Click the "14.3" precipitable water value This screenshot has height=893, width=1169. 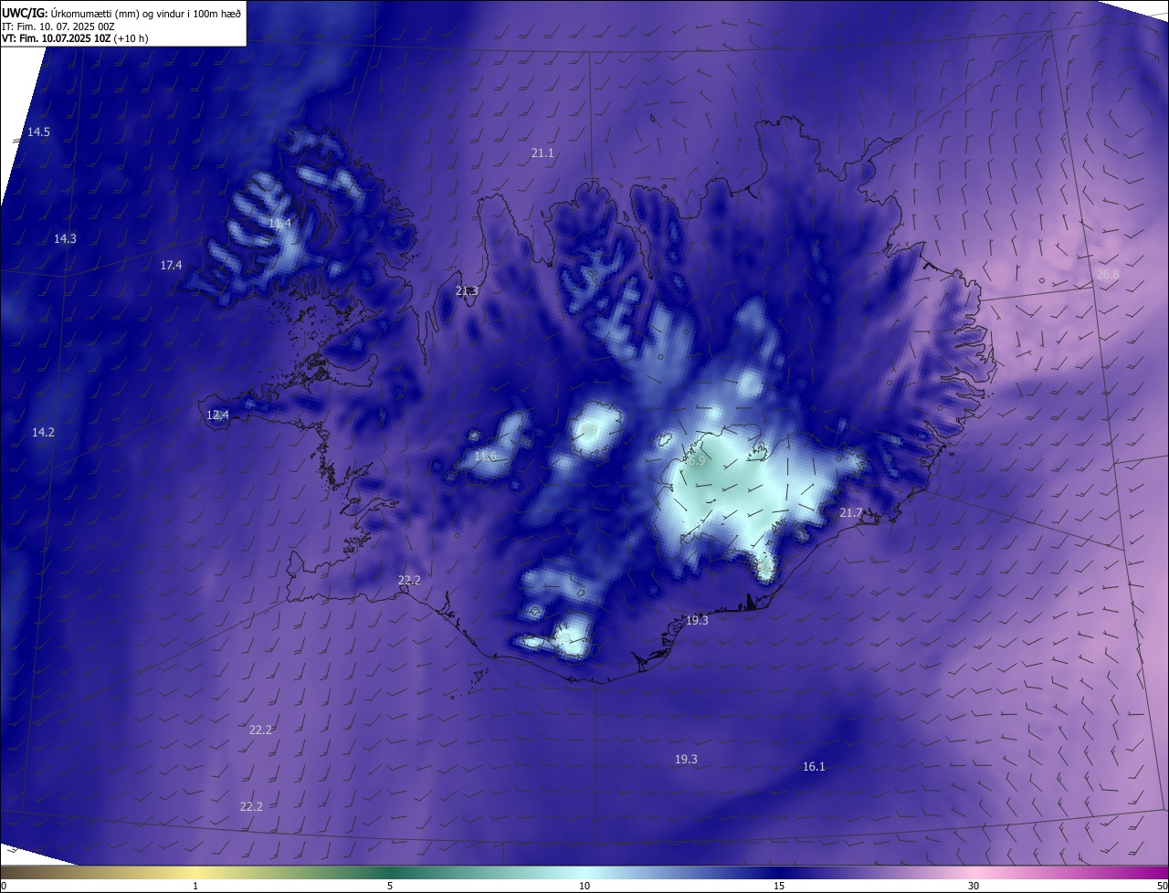(65, 239)
